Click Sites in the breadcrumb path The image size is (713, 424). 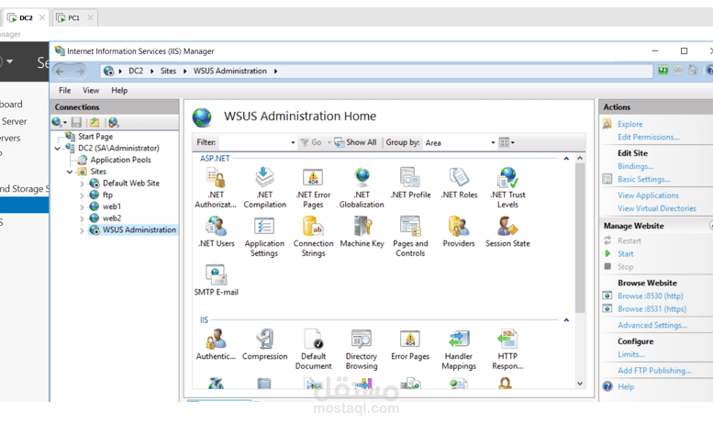168,71
